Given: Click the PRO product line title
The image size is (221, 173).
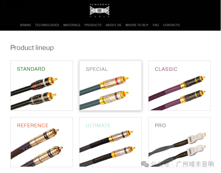Looking at the screenshot, I should (x=160, y=125).
